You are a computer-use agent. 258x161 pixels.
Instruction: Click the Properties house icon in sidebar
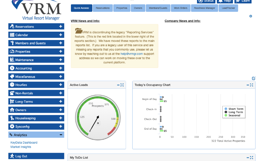12,51
